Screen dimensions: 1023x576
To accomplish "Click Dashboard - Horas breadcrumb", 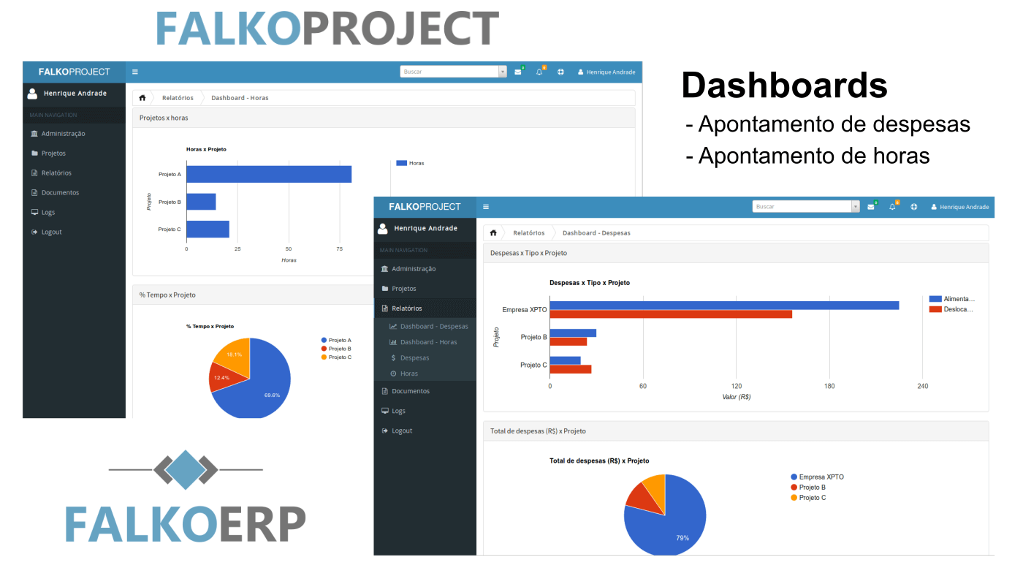I will point(240,97).
